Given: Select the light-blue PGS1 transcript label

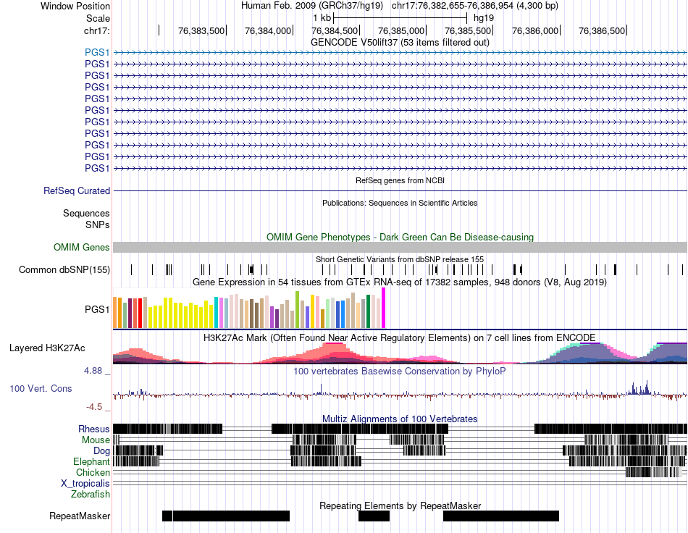Looking at the screenshot, I should (97, 52).
